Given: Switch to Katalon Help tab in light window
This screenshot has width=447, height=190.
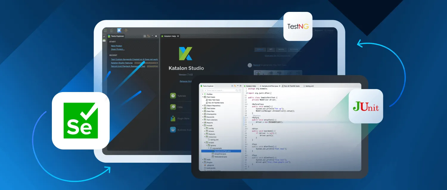Looking at the screenshot, I should pos(250,86).
